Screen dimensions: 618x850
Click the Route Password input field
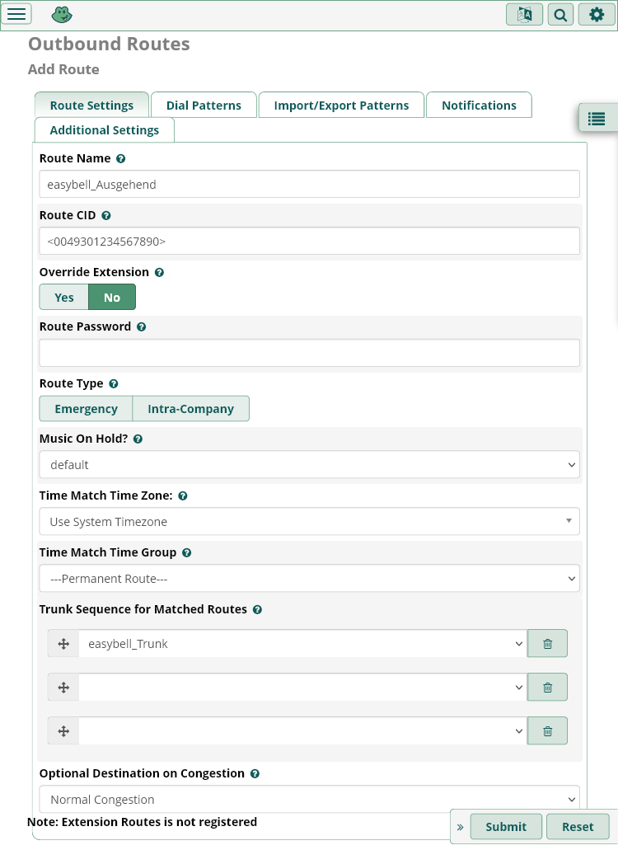309,353
